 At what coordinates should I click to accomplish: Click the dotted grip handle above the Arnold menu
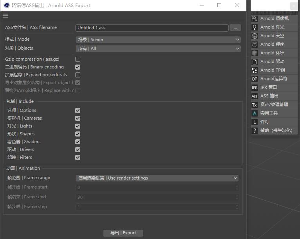tap(274, 13)
